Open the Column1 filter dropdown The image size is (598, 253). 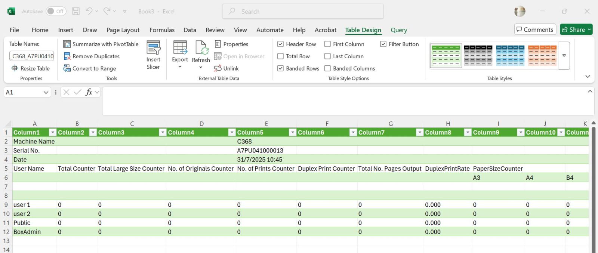(x=53, y=133)
